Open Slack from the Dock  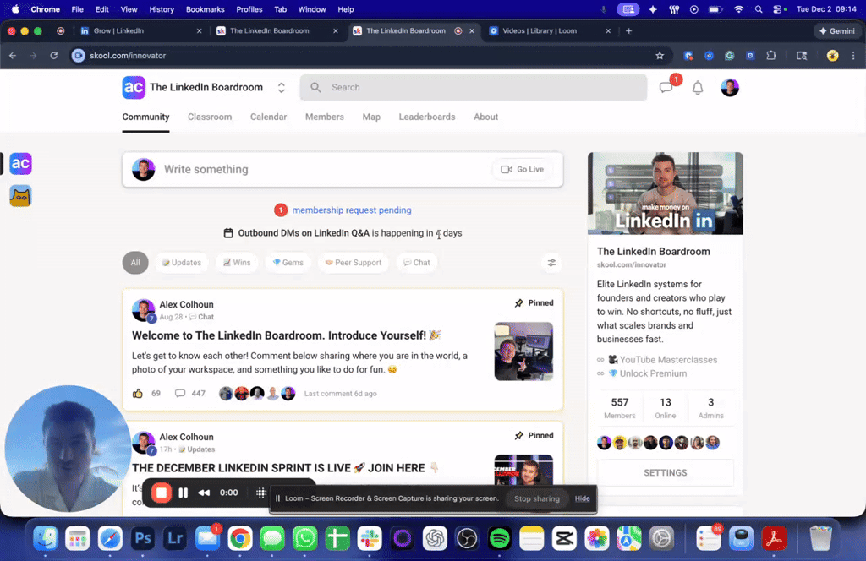coord(370,538)
